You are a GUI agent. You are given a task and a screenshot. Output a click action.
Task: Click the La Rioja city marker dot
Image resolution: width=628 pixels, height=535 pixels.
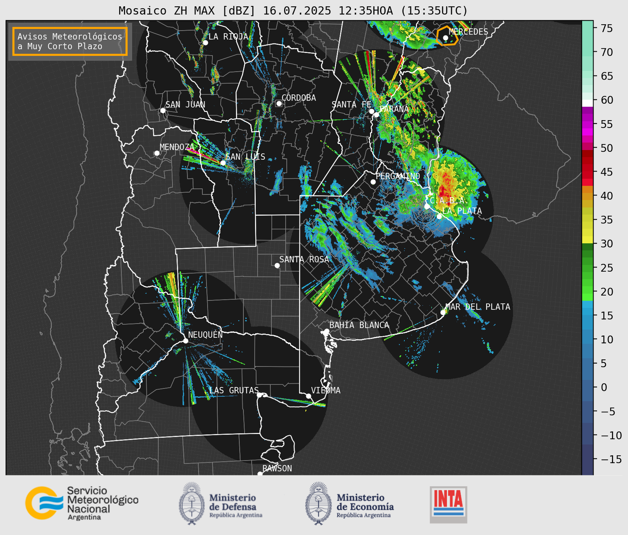click(x=205, y=43)
